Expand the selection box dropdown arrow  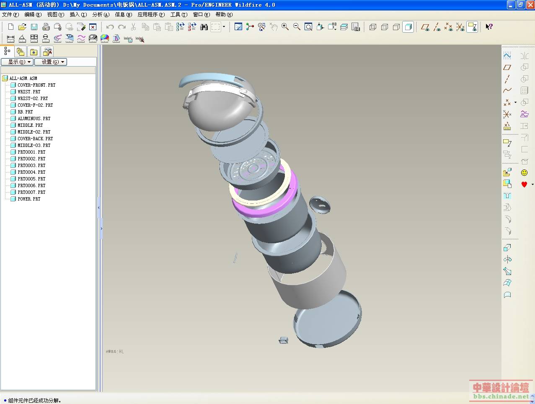click(x=224, y=27)
